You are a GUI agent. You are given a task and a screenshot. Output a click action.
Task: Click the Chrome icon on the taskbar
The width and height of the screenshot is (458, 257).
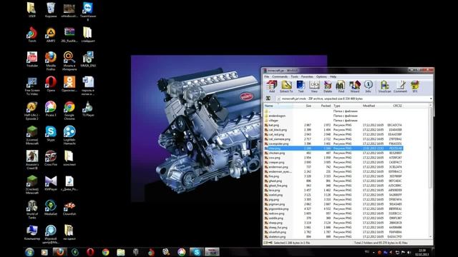(x=105, y=252)
